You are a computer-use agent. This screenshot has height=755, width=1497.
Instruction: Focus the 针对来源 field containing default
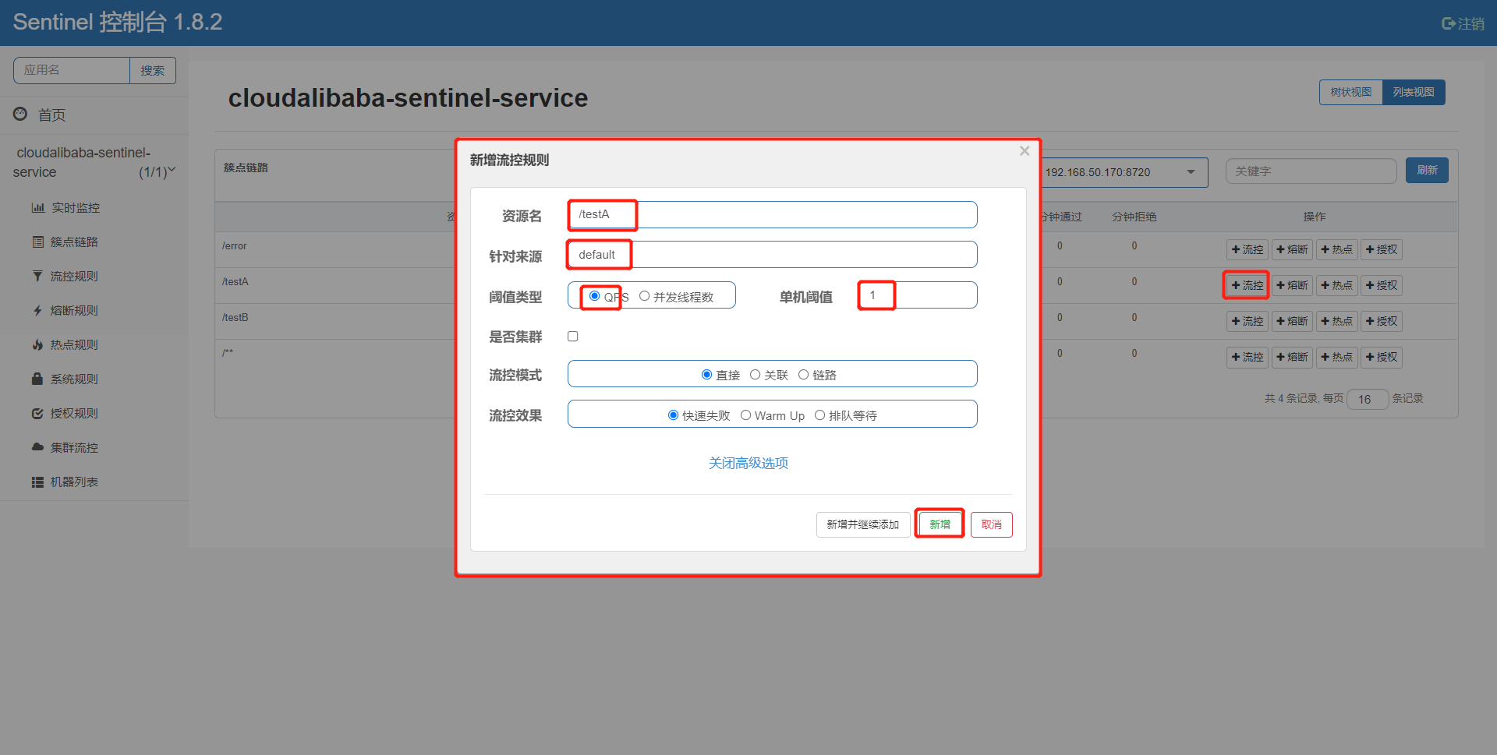pyautogui.click(x=773, y=255)
